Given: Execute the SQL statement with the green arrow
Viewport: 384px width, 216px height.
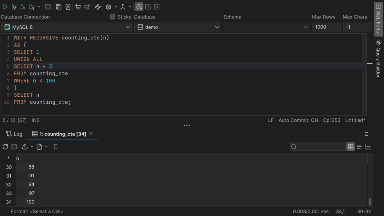Looking at the screenshot, I should (x=5, y=6).
